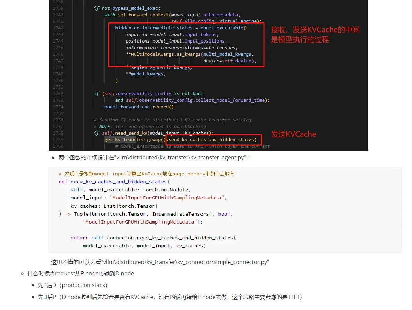Click 'input_ids=model_input.input_tokens,' code line
The height and width of the screenshot is (310, 412).
tap(172, 34)
